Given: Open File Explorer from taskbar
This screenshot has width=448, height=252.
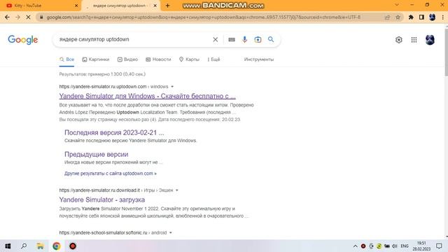Looking at the screenshot, I should [x=41, y=246].
